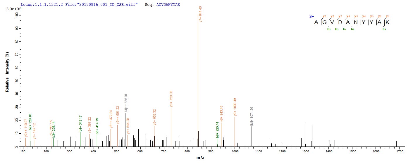Screen dimensions: 420x164
Task: Click the [M]++ 536.01 peak label
Action: point(126,103)
